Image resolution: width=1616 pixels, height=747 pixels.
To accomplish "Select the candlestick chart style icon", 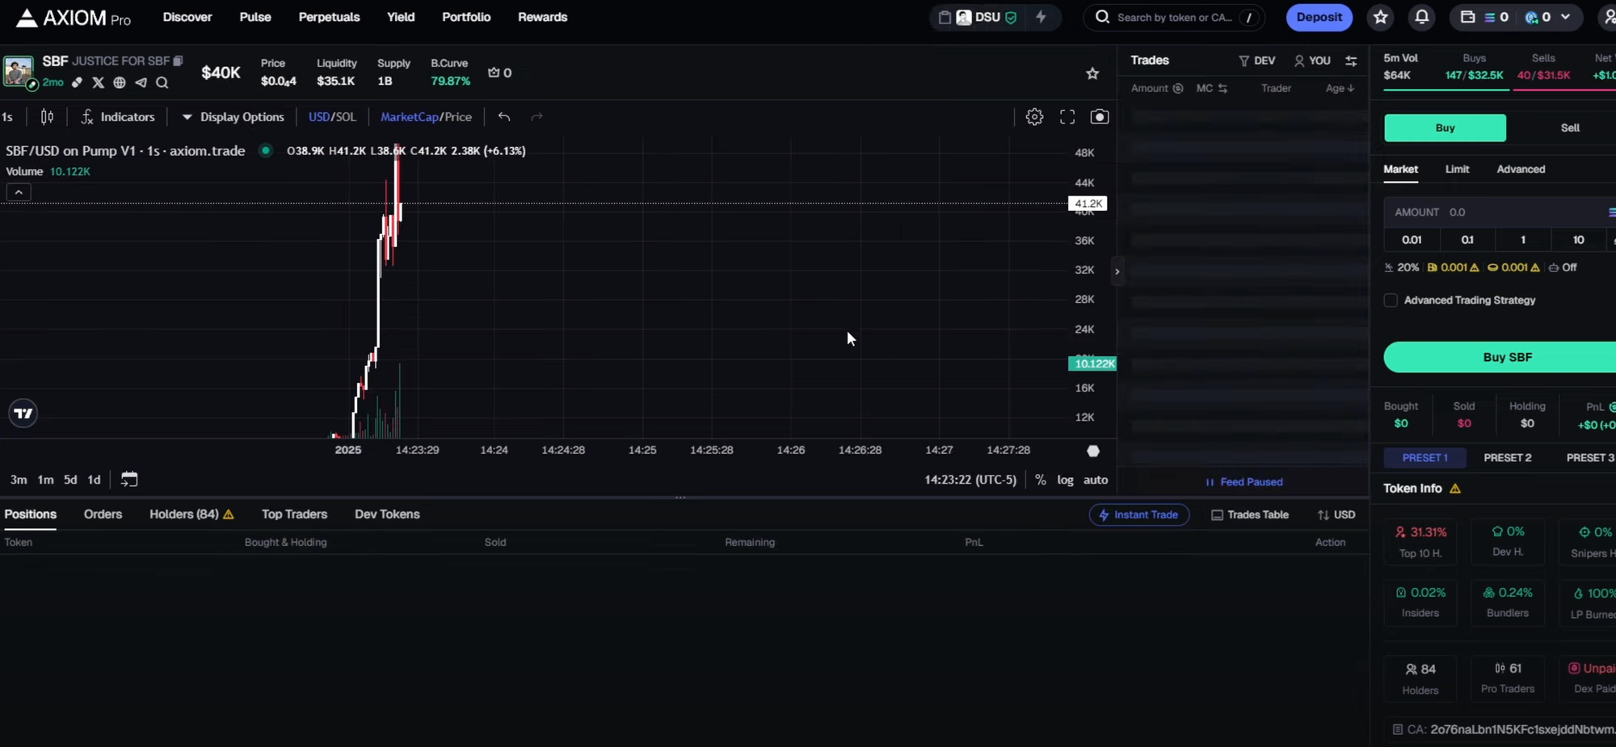I will [x=46, y=116].
